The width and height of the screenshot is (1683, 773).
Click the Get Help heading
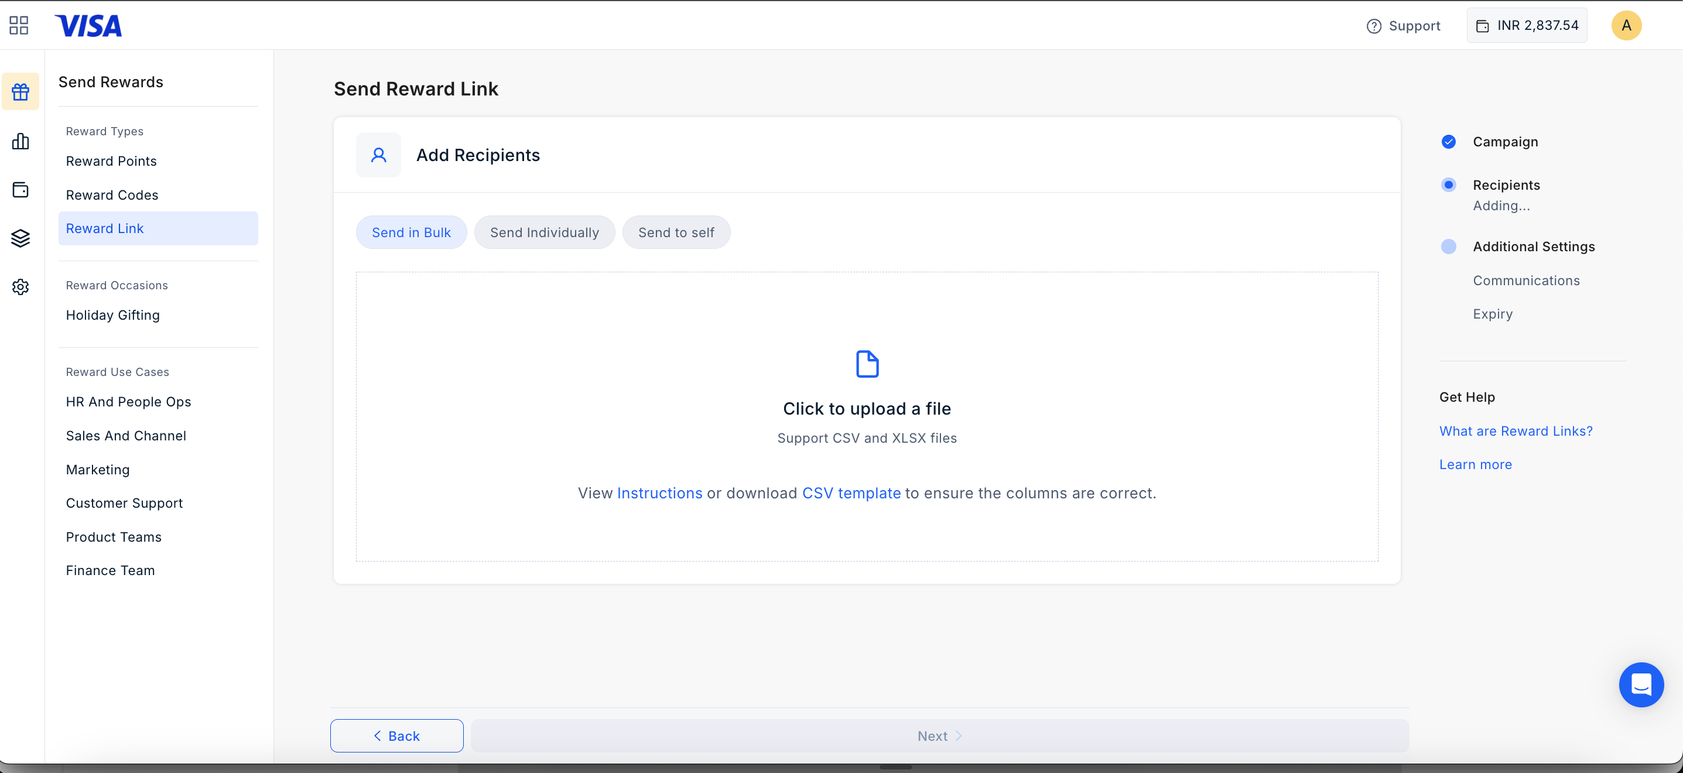(1467, 396)
